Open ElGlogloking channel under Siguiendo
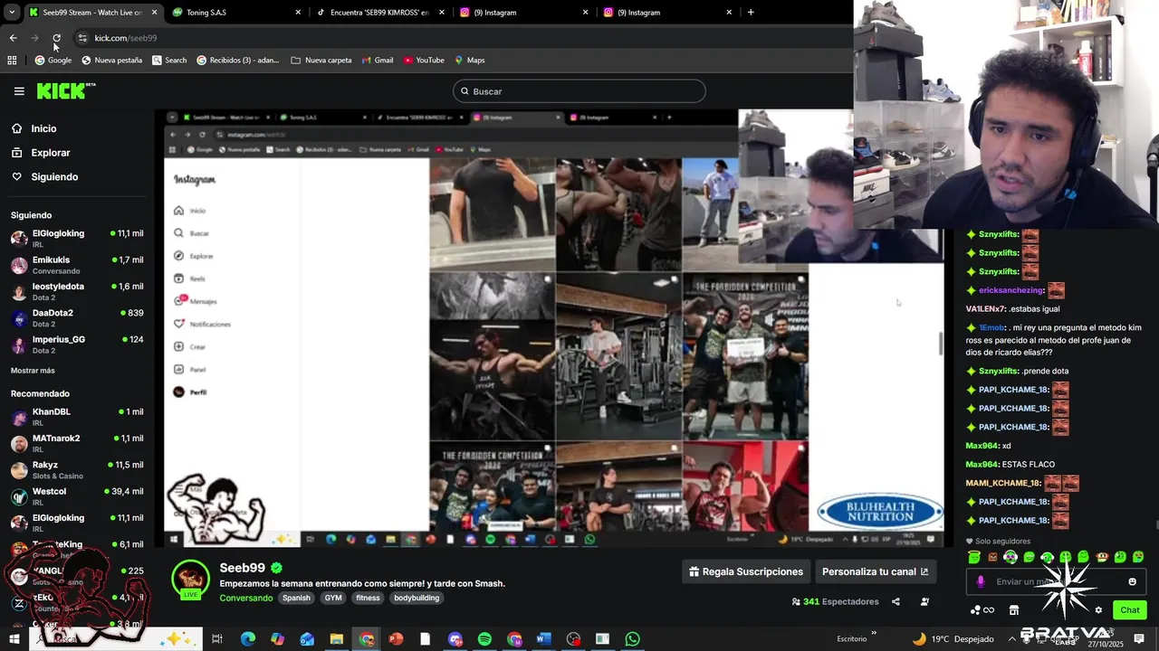Viewport: 1159px width, 651px height. pos(77,238)
